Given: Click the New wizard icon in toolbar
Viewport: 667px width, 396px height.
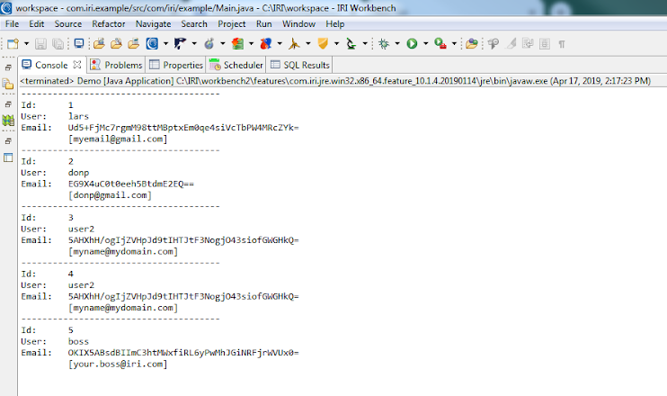Looking at the screenshot, I should (13, 43).
